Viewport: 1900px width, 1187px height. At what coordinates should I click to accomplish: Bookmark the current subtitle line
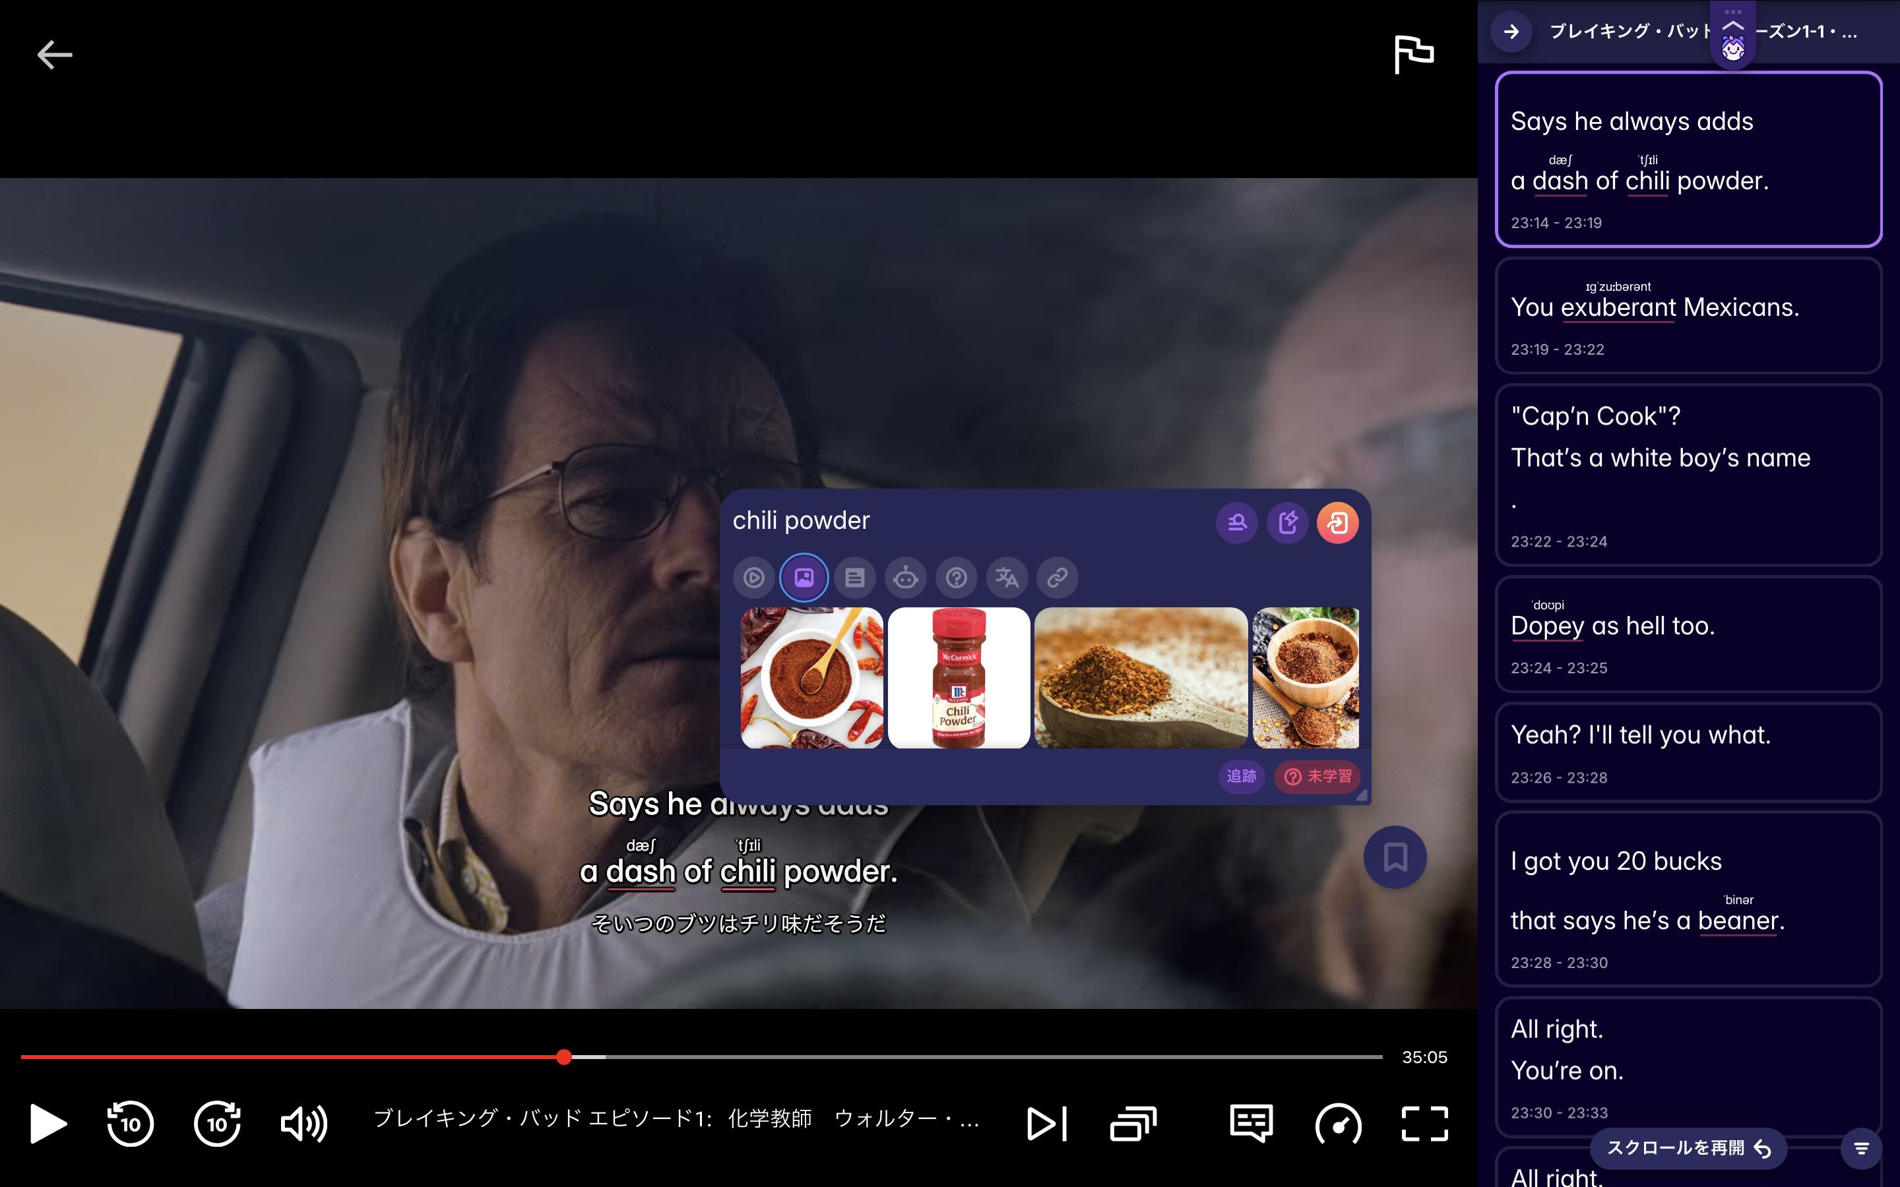(x=1395, y=857)
